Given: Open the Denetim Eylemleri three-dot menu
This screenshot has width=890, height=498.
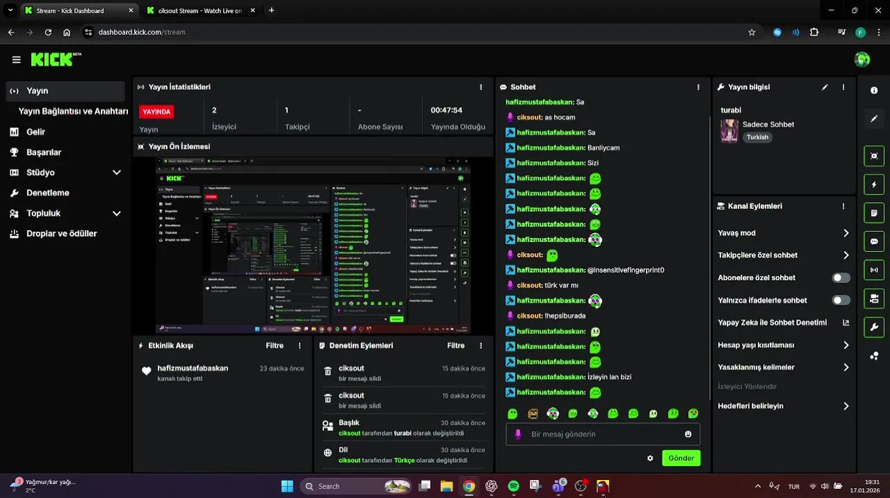Looking at the screenshot, I should coord(481,345).
